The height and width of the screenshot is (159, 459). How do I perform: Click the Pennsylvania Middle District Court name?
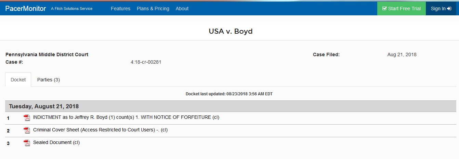click(47, 54)
